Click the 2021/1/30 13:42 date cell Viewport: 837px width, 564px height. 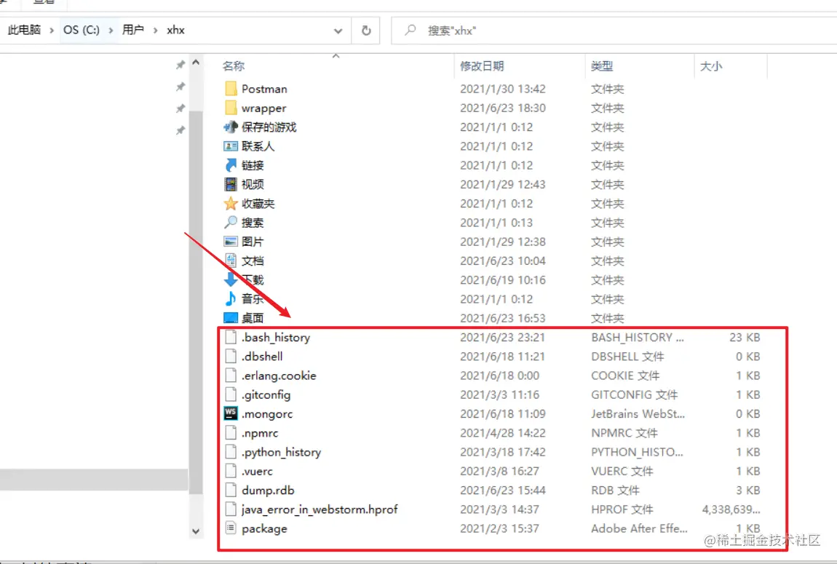point(502,89)
